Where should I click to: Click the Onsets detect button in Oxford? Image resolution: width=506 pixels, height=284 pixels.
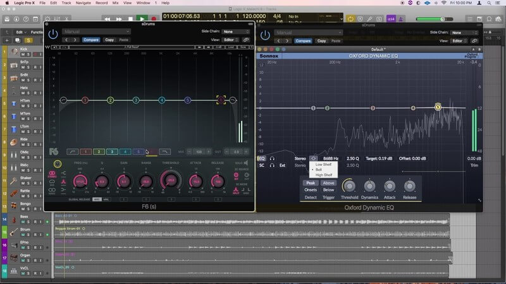(311, 190)
